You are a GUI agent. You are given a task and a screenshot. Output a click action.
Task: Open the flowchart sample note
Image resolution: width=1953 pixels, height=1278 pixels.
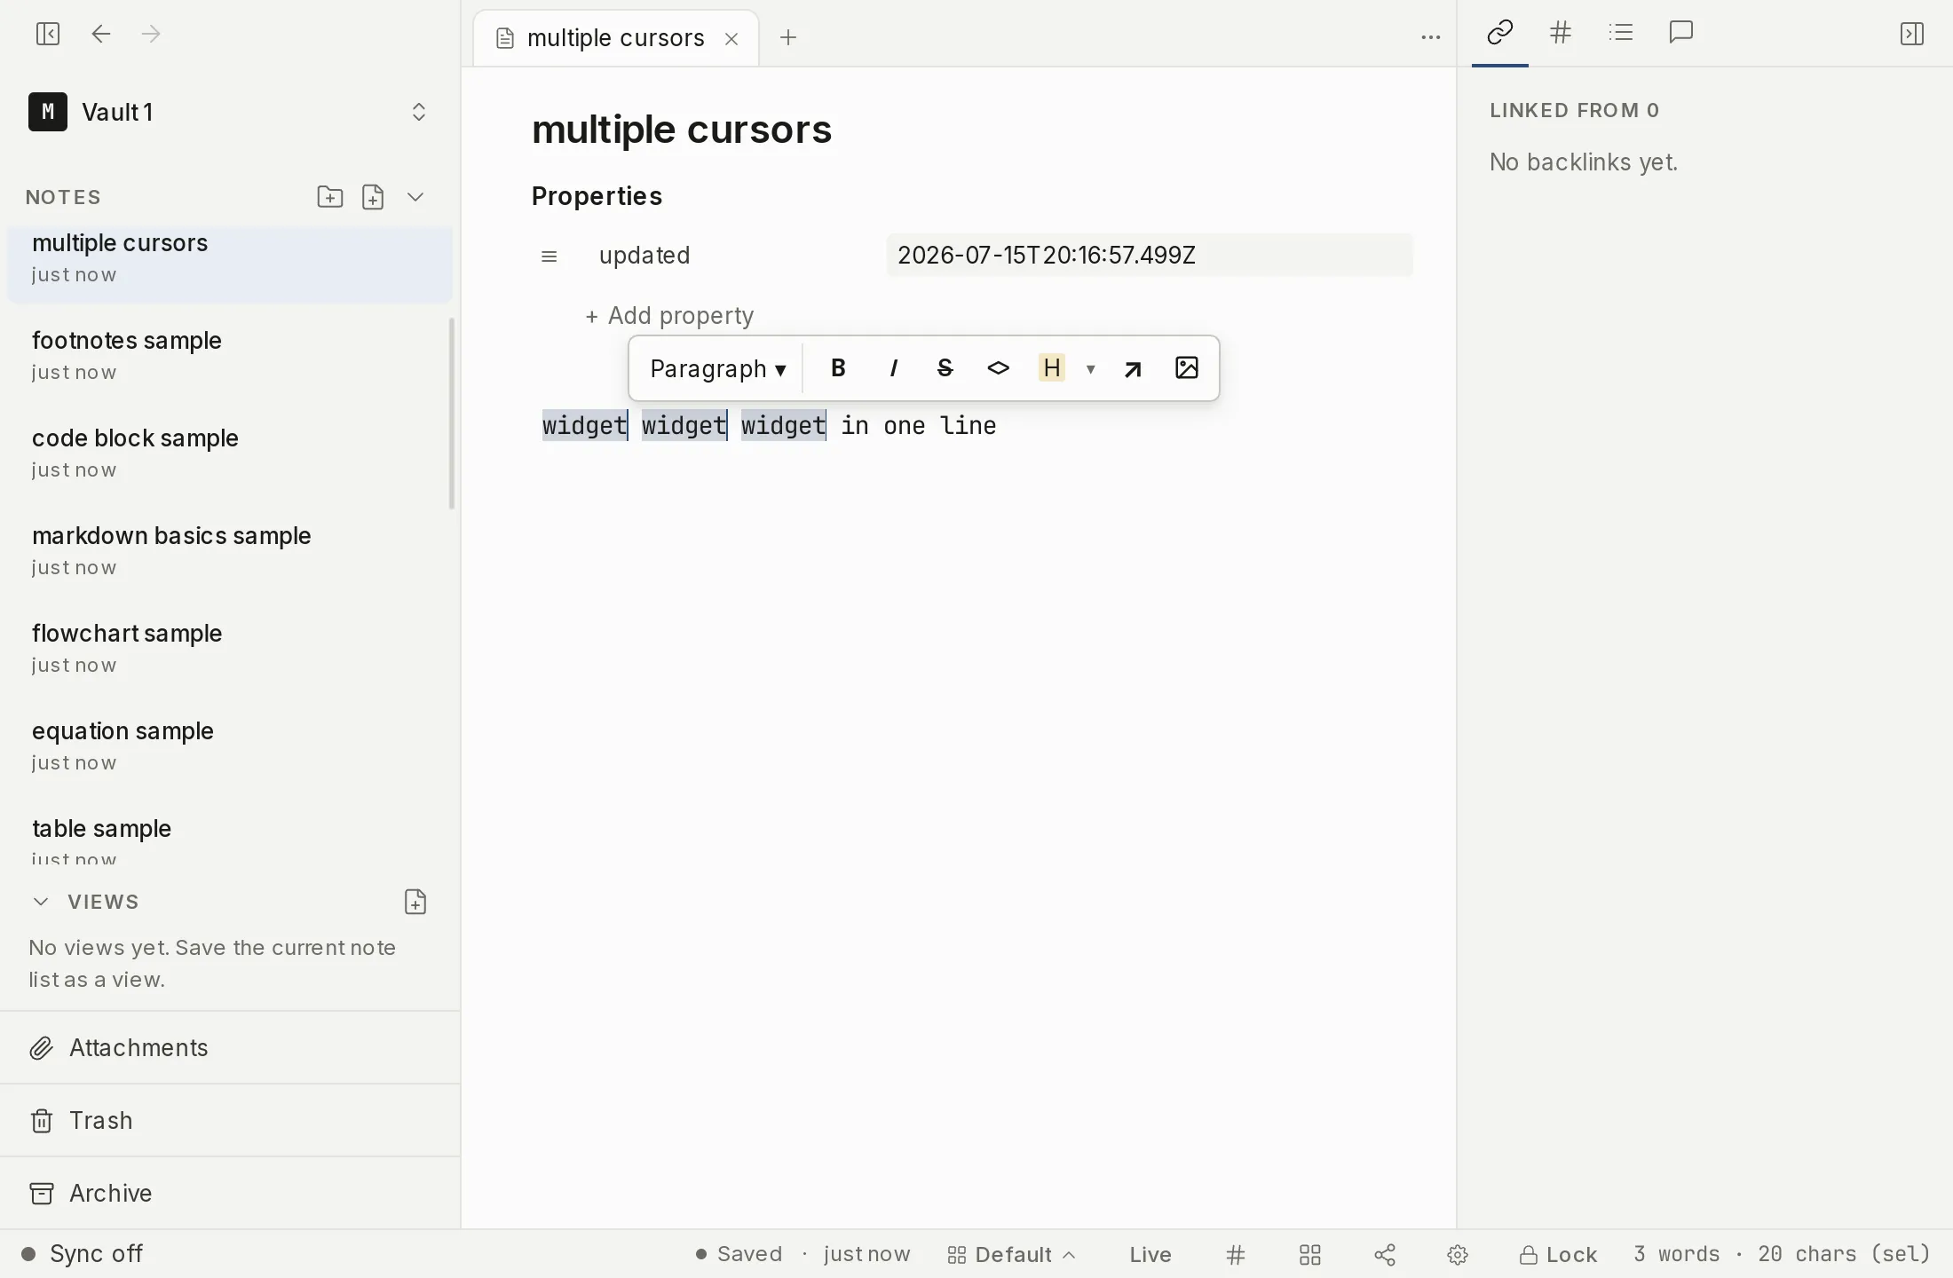point(230,648)
